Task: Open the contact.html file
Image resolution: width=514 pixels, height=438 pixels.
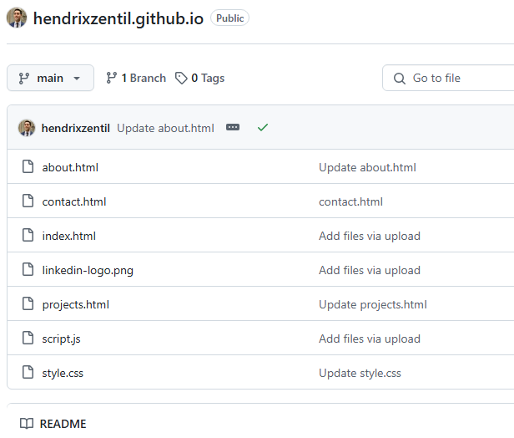Action: click(74, 201)
